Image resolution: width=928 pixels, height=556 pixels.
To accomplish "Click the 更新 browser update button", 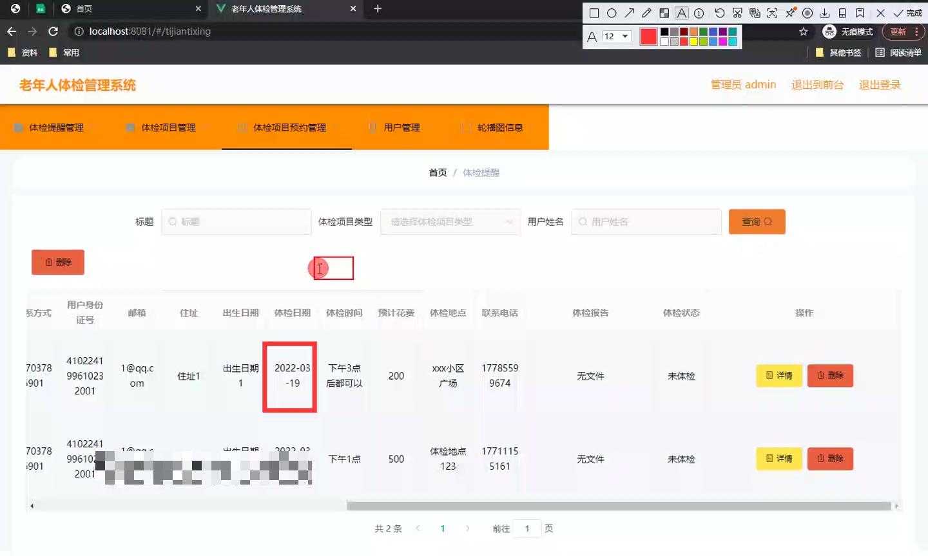I will (898, 32).
